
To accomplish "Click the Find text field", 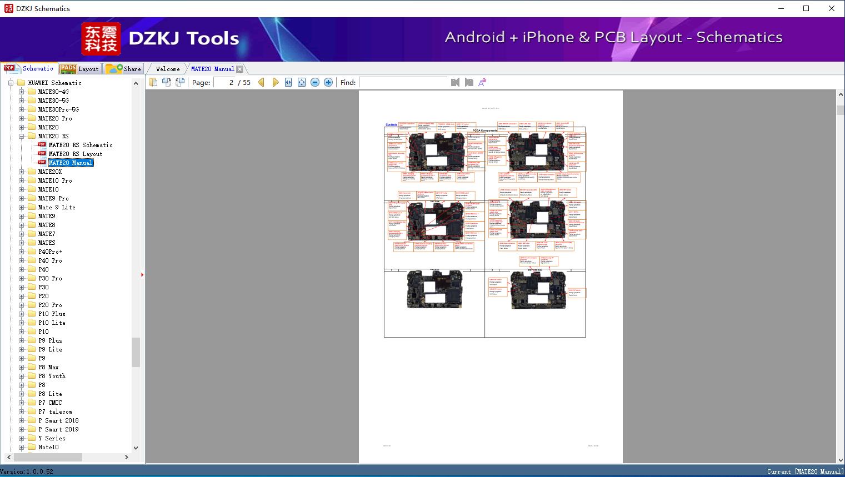I will point(403,82).
